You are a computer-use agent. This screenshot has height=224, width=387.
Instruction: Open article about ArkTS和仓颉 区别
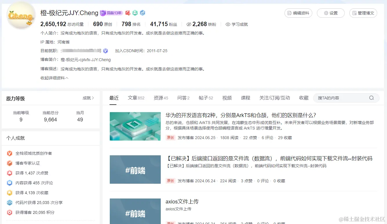241,115
